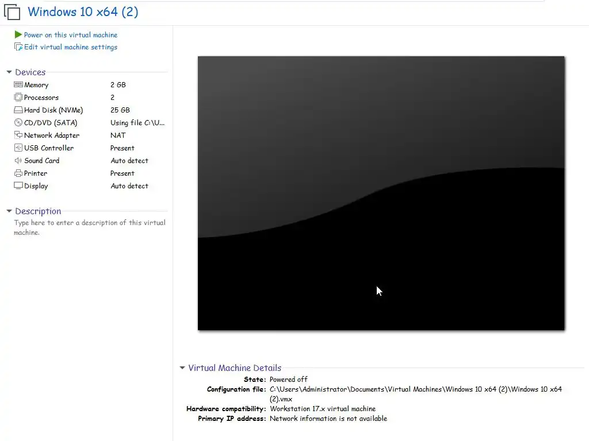
Task: Click the NAT network value
Action: (118, 136)
